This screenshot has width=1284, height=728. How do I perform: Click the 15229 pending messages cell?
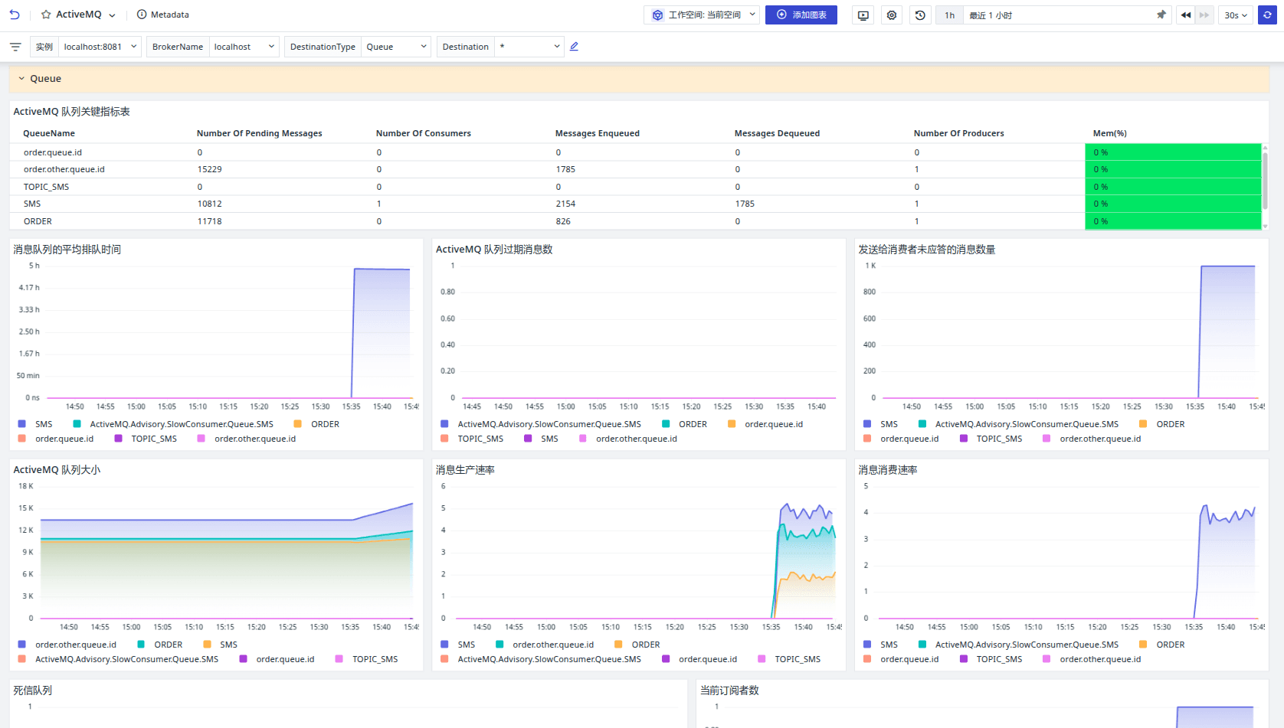click(209, 169)
